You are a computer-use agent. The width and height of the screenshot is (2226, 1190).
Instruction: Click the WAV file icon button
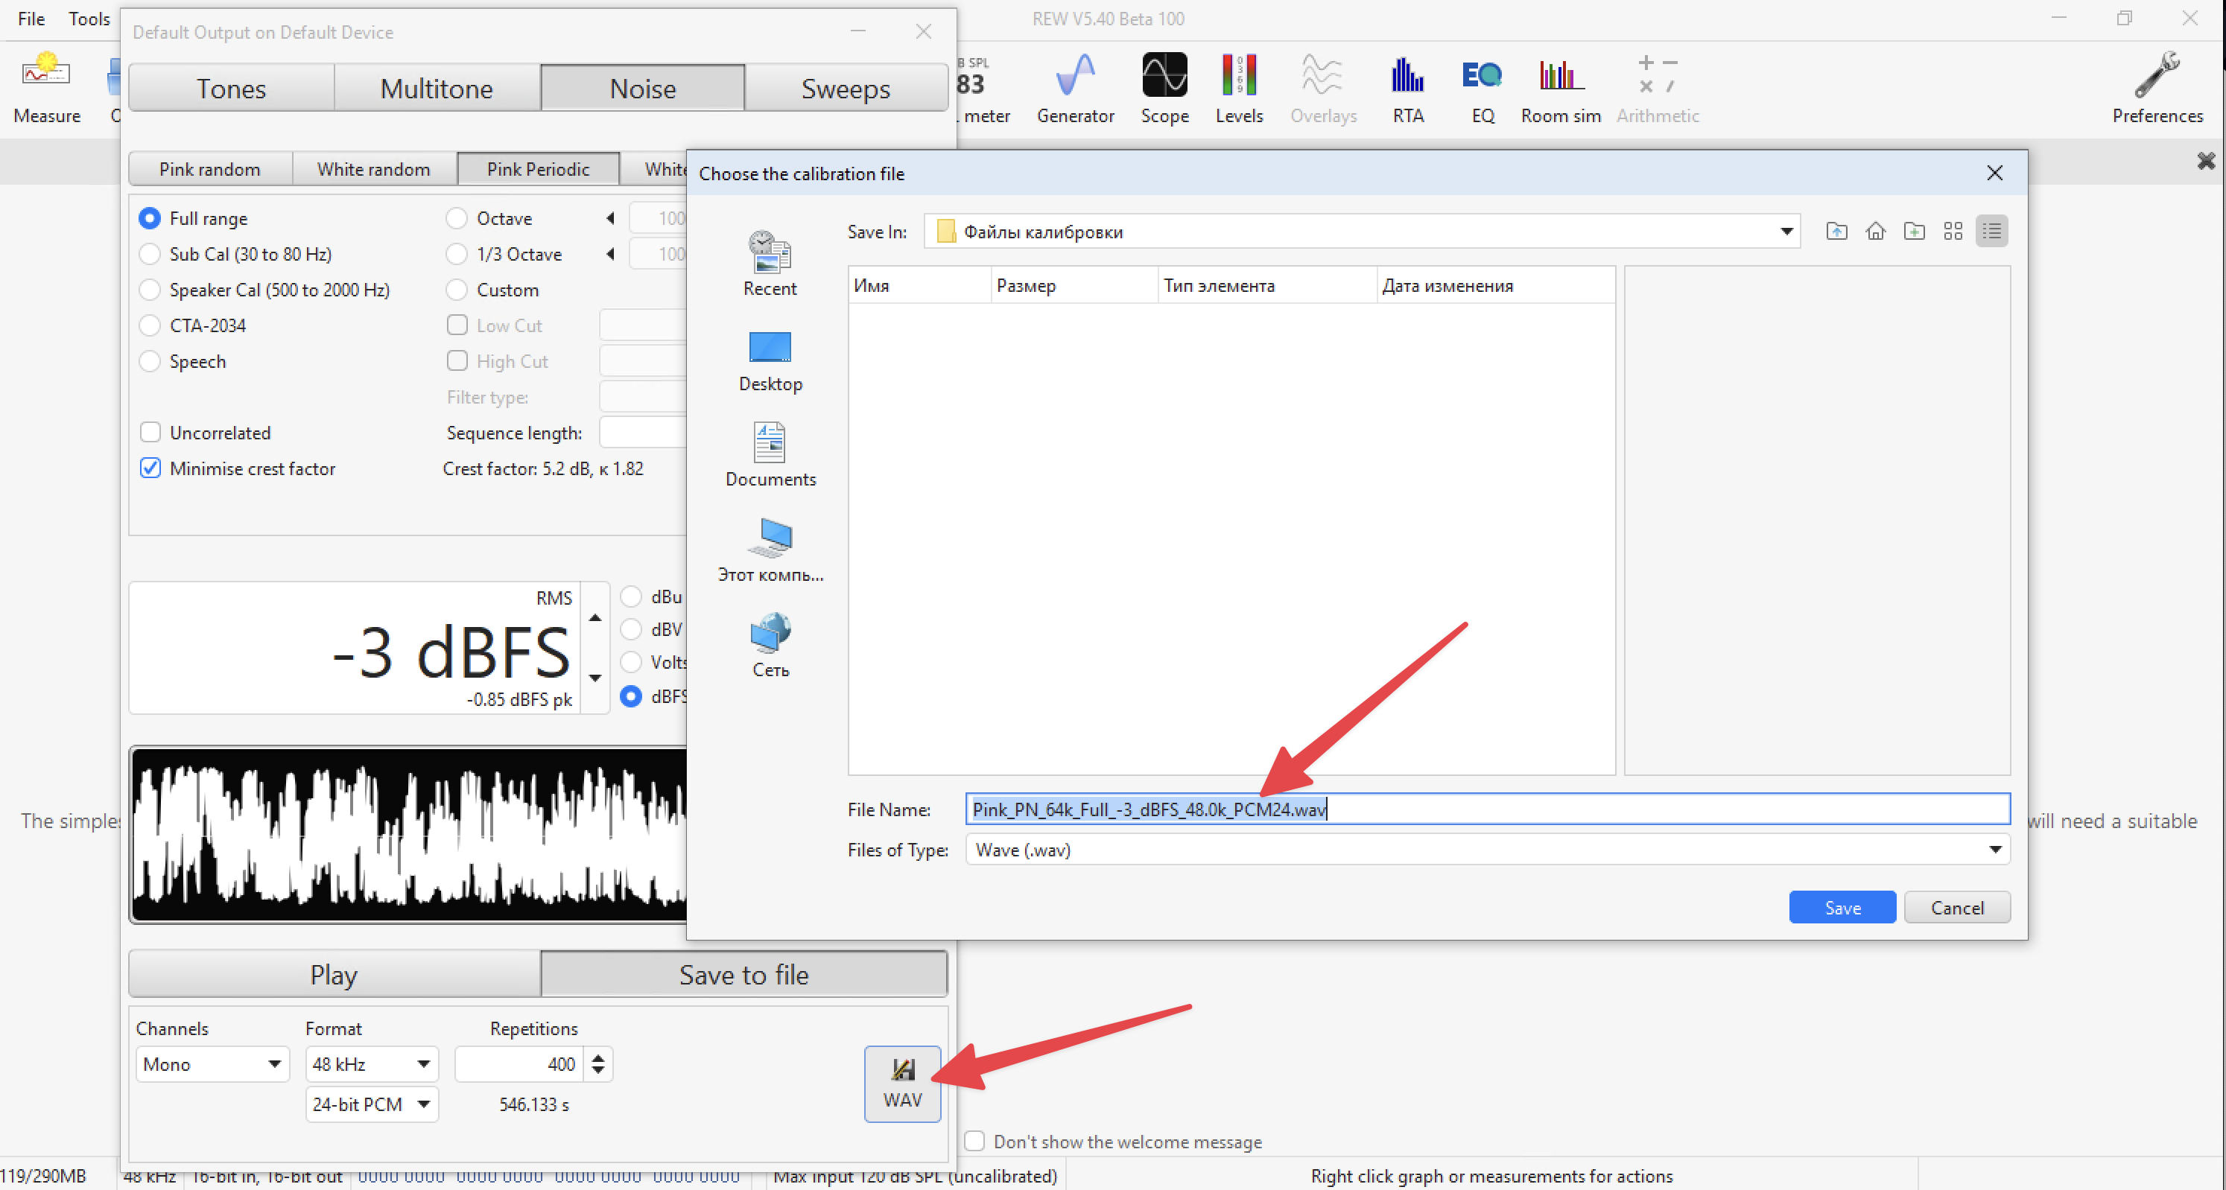902,1083
